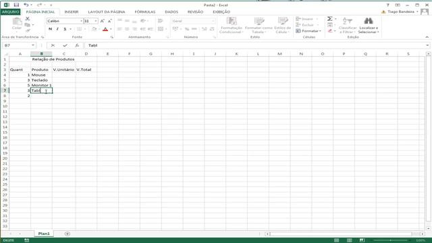The width and height of the screenshot is (432, 243).
Task: Open font color dropdown arrow
Action: point(111,29)
